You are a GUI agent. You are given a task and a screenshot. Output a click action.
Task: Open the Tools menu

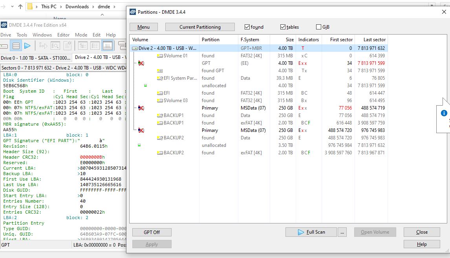22,35
